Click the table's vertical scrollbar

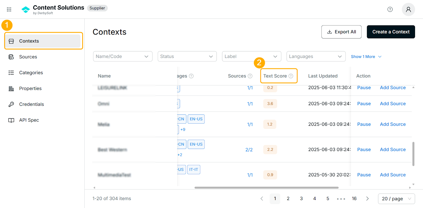413,154
